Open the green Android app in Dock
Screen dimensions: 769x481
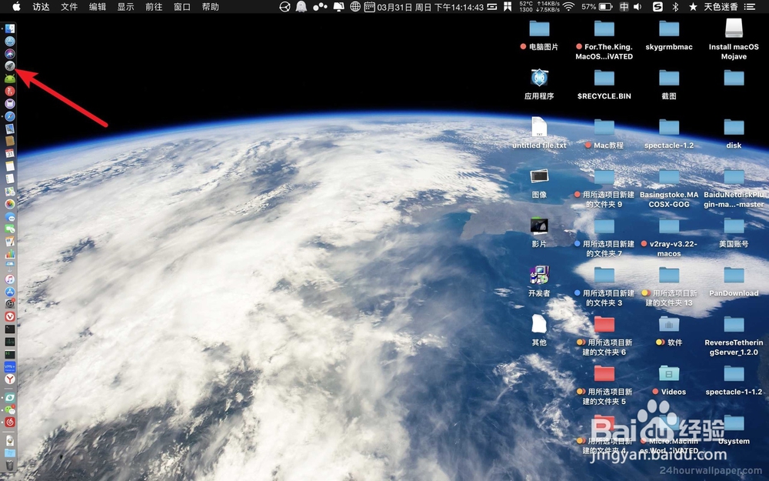[x=10, y=79]
